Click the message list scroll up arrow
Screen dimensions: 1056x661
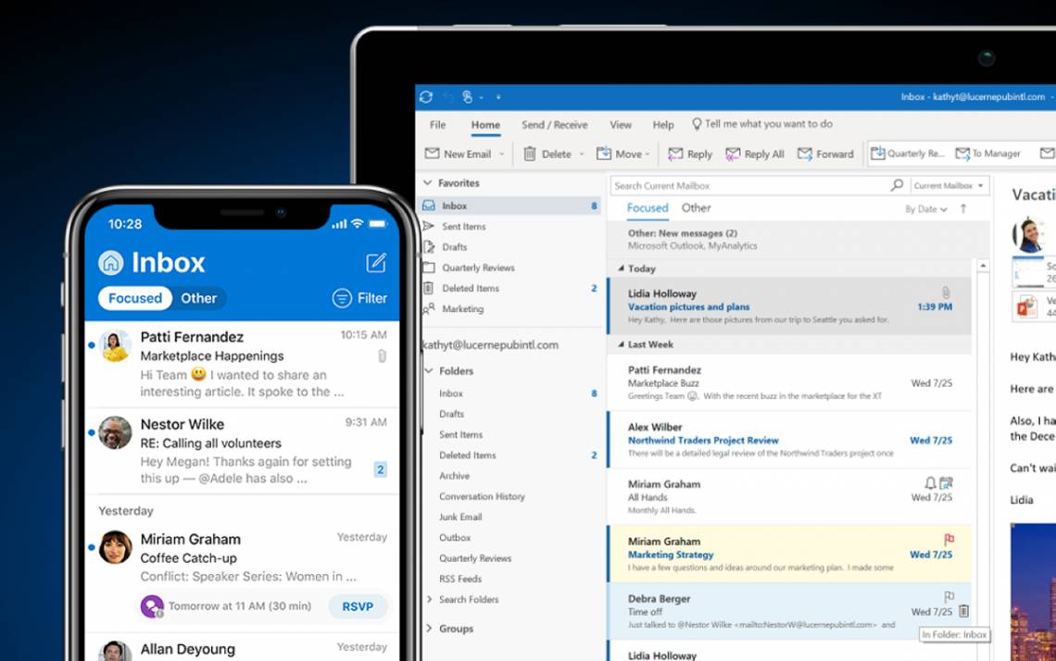pyautogui.click(x=983, y=267)
